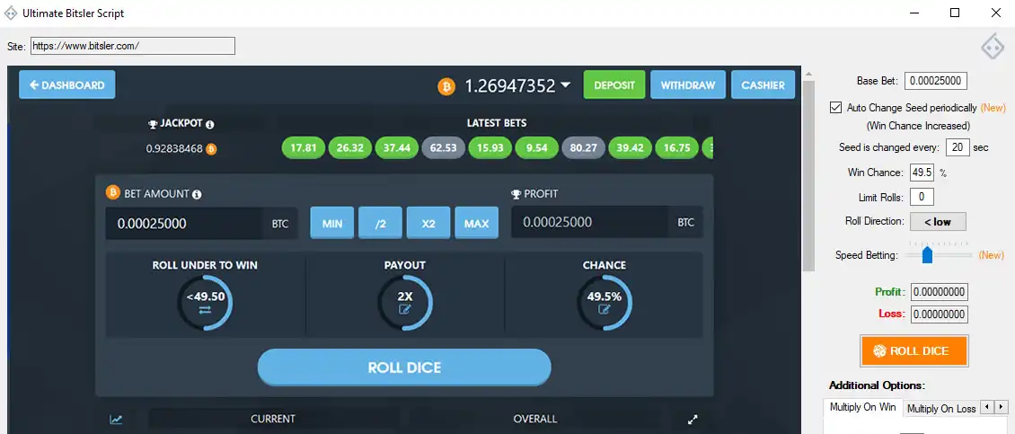
Task: Click the page vertical scrollbar thumb
Action: 808,175
